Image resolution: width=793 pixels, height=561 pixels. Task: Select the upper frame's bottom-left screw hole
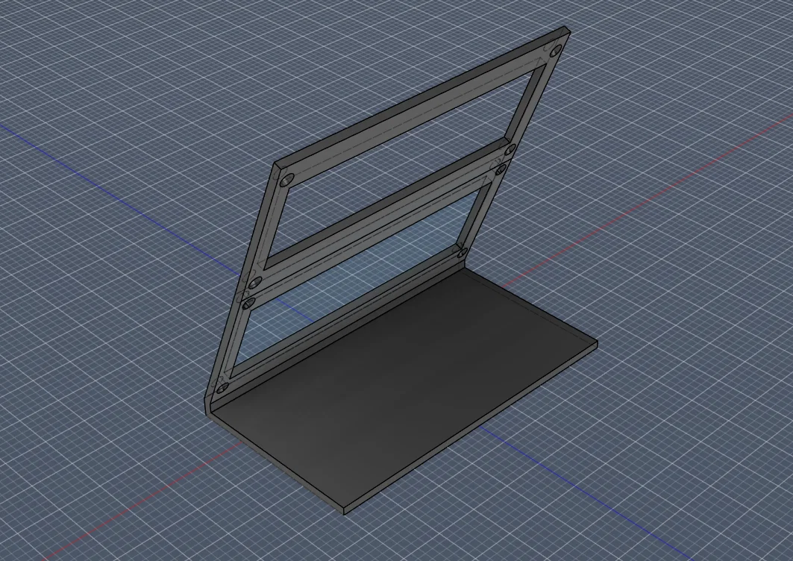(255, 282)
